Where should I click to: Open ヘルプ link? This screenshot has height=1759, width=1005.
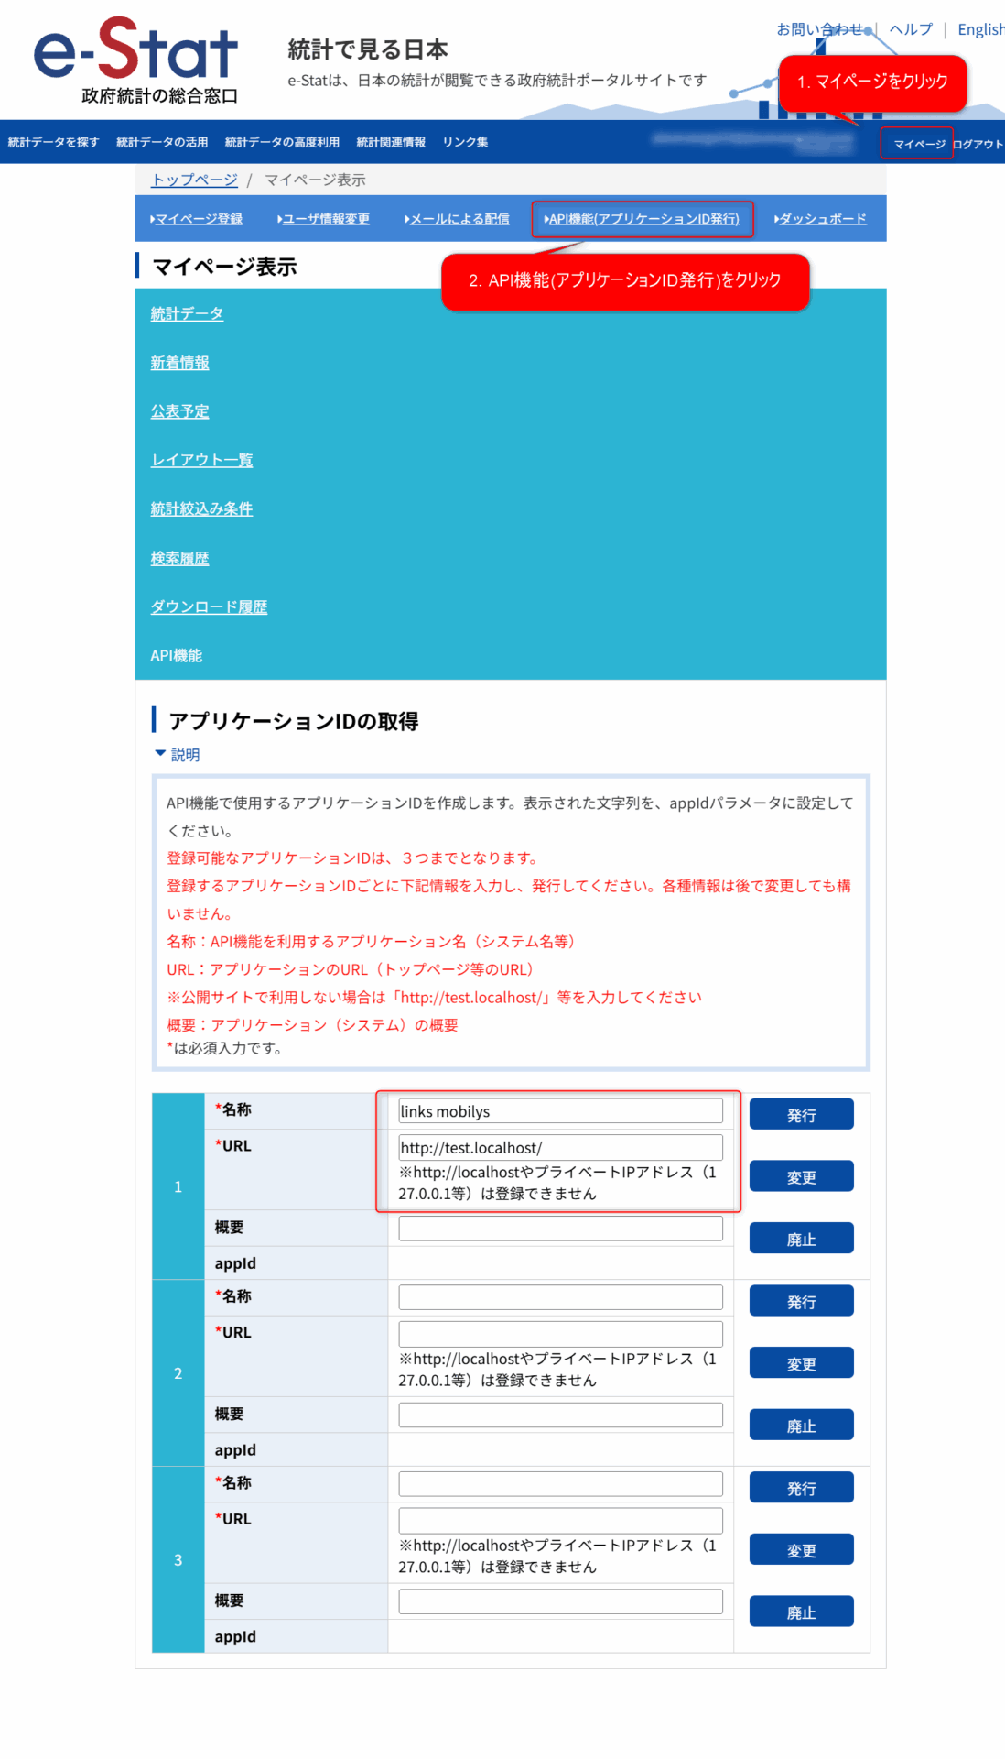point(911,29)
